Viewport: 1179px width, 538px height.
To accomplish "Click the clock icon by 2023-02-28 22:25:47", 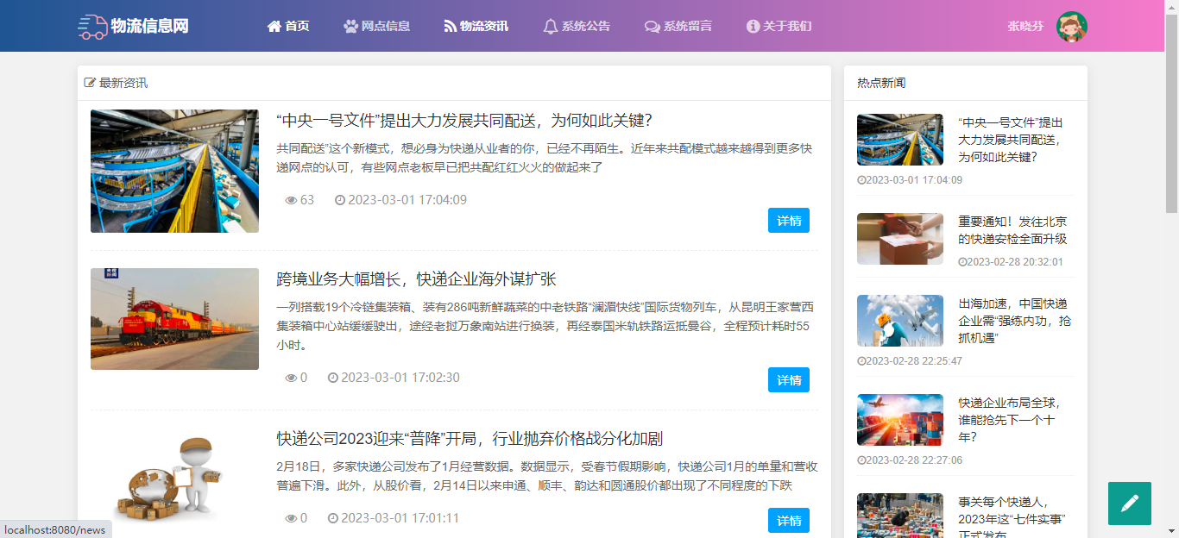I will (861, 361).
